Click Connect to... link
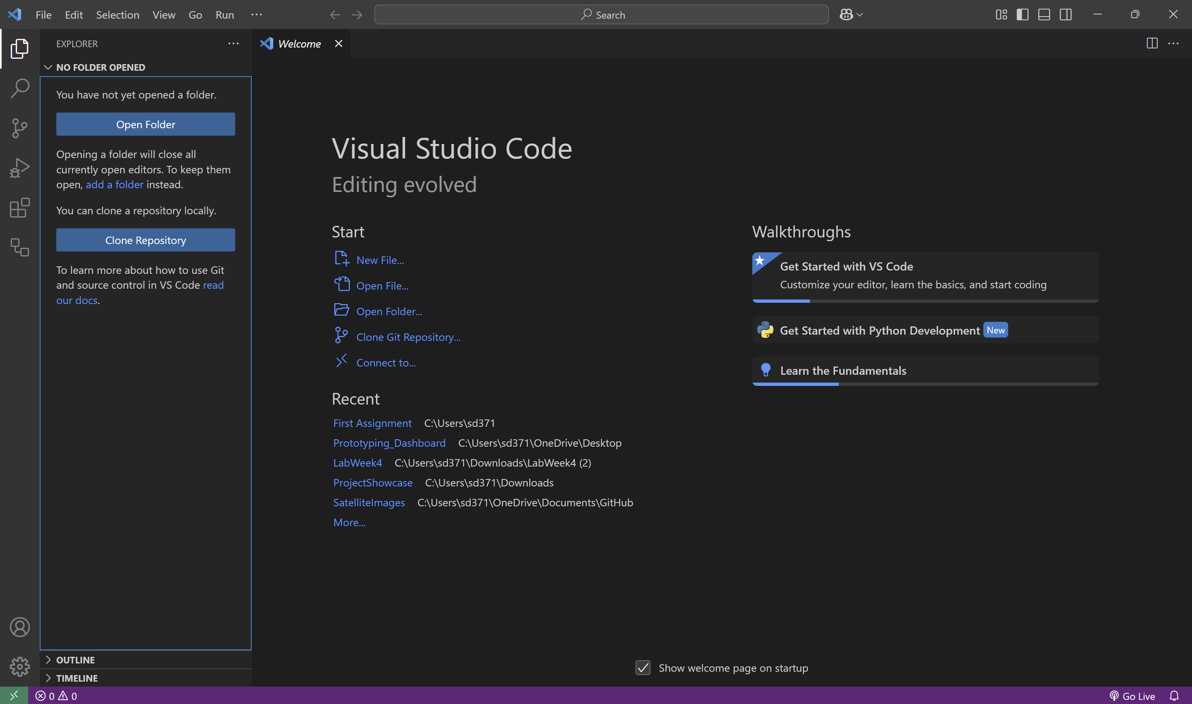 [x=386, y=362]
